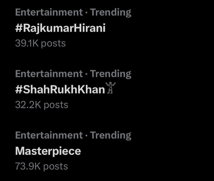Viewport: 214px width, 181px height.
Task: Click the dancing figure emoji beside #ShahRukhKhan
Action: pos(110,88)
